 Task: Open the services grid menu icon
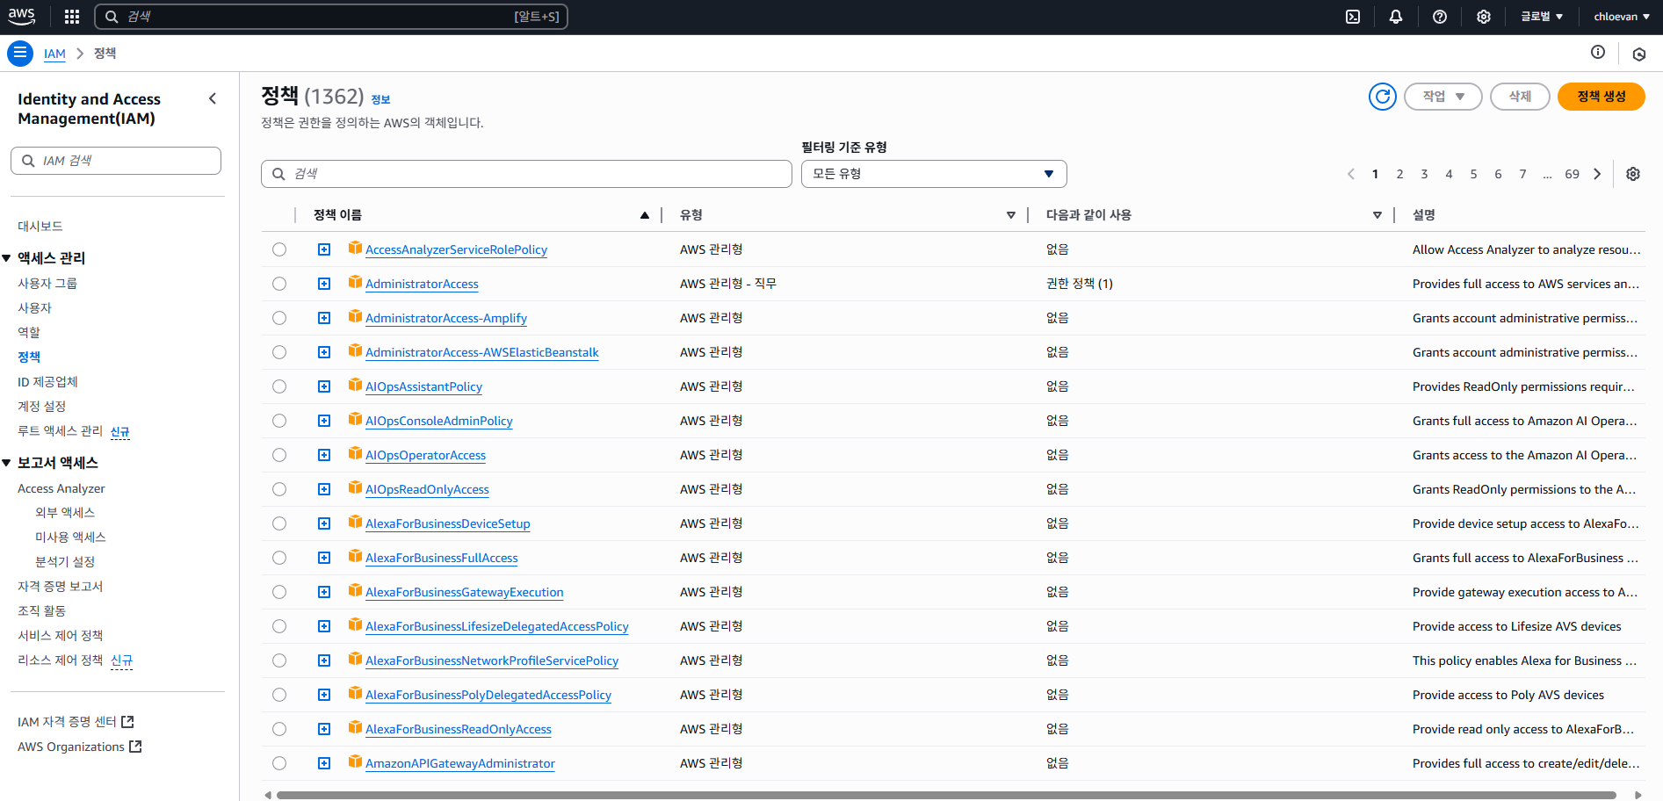72,17
